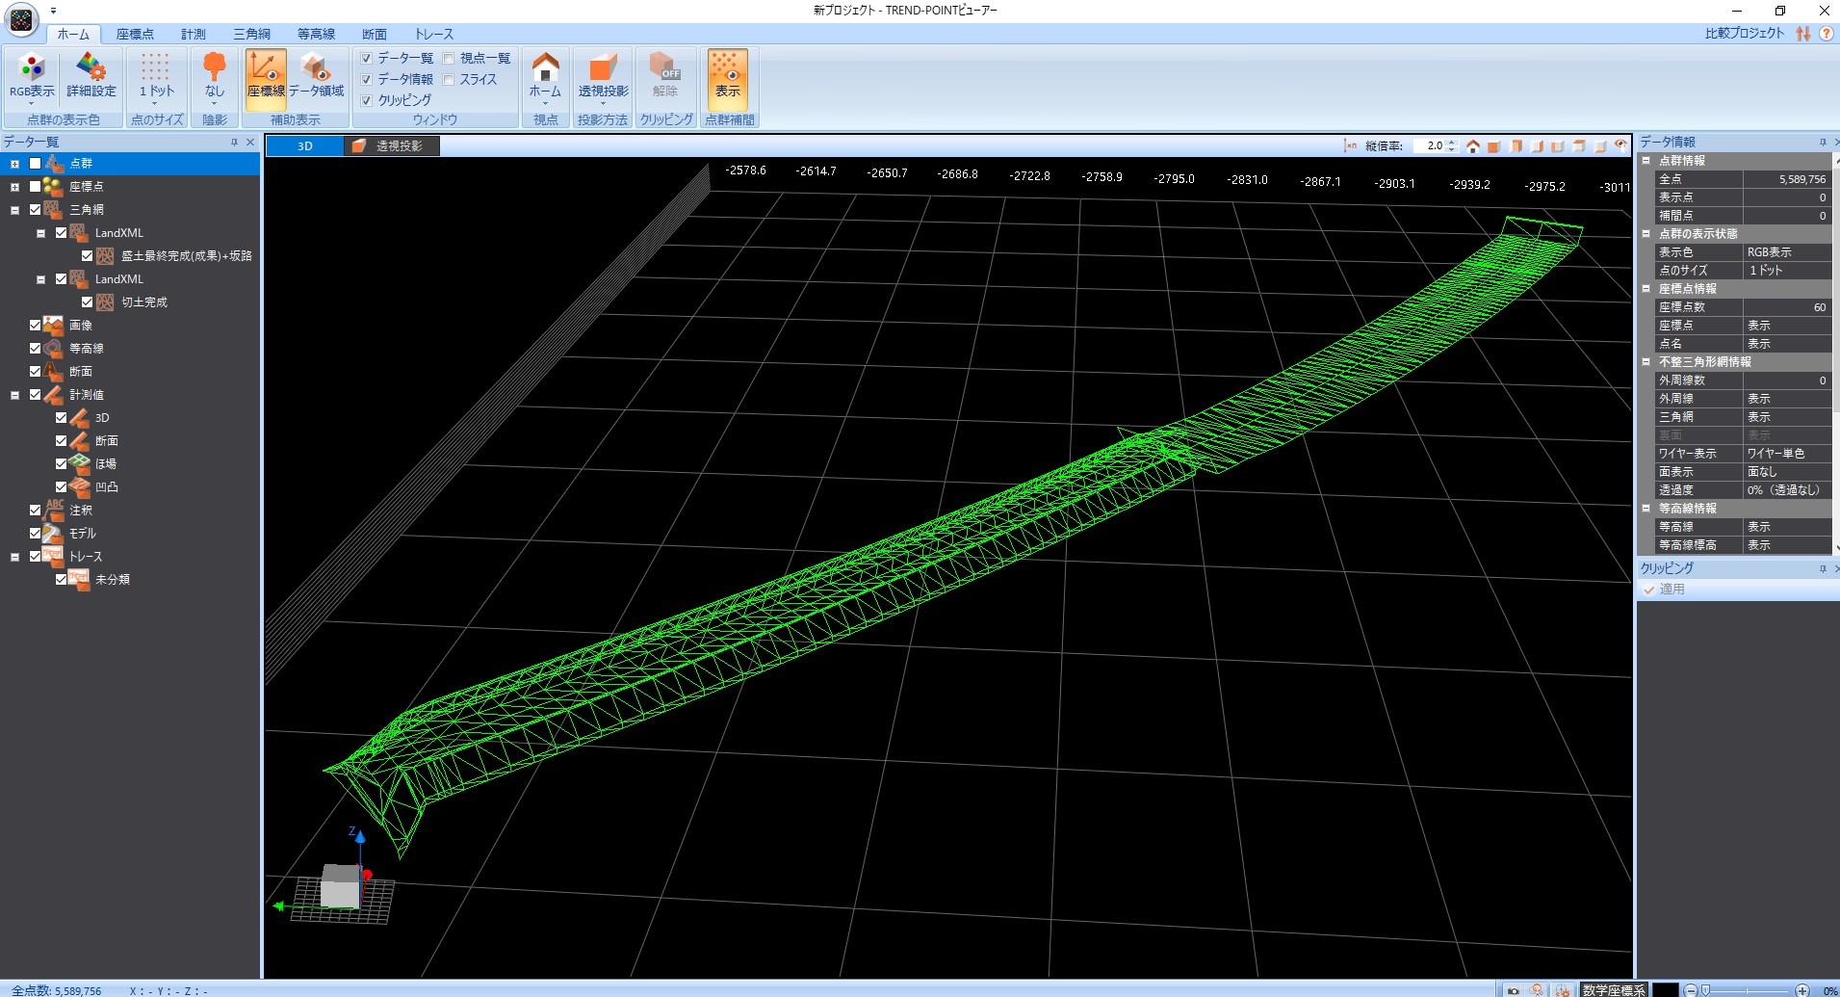
Task: Uncheck the 盛土最終完成(成果)+坂路 tree item
Action: click(x=86, y=255)
